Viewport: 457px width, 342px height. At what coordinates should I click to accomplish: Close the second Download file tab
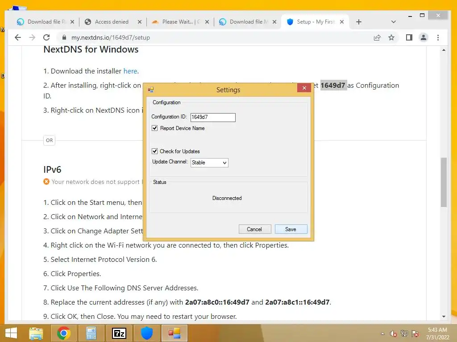[274, 22]
